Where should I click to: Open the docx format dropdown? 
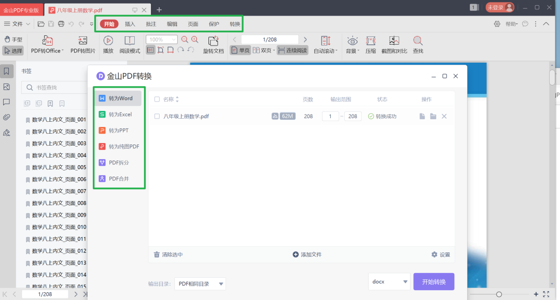point(389,281)
